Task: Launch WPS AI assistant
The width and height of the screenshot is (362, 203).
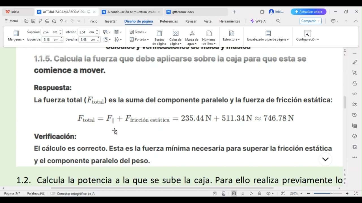Action: (258, 21)
